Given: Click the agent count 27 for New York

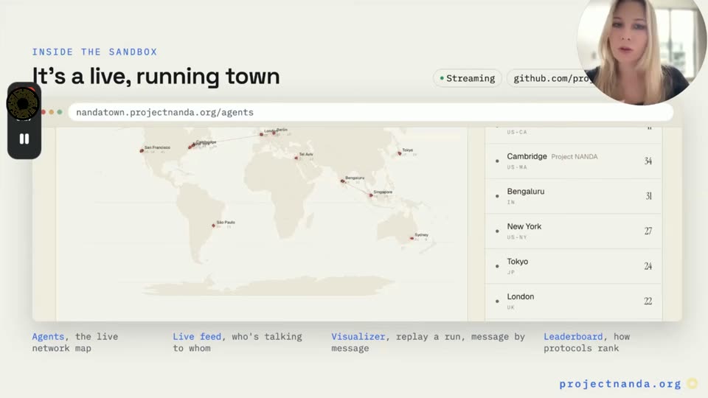Looking at the screenshot, I should point(648,231).
